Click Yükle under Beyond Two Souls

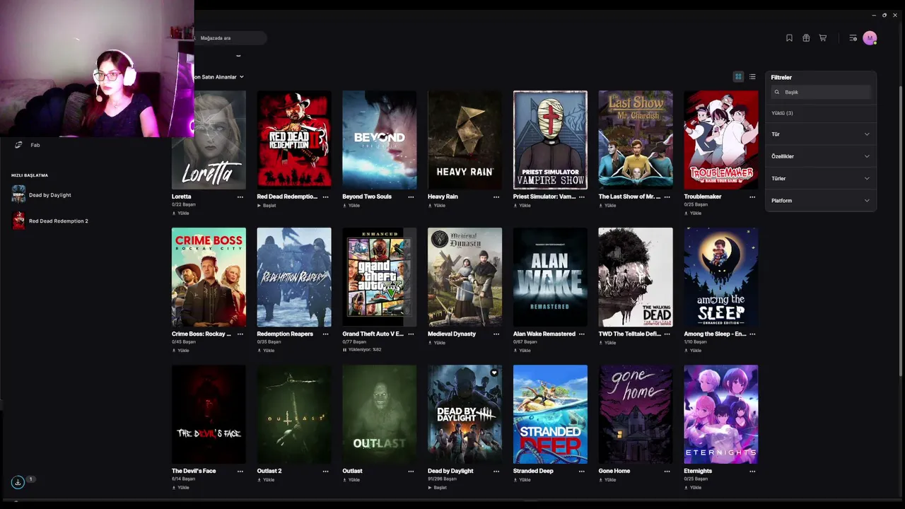(x=351, y=206)
